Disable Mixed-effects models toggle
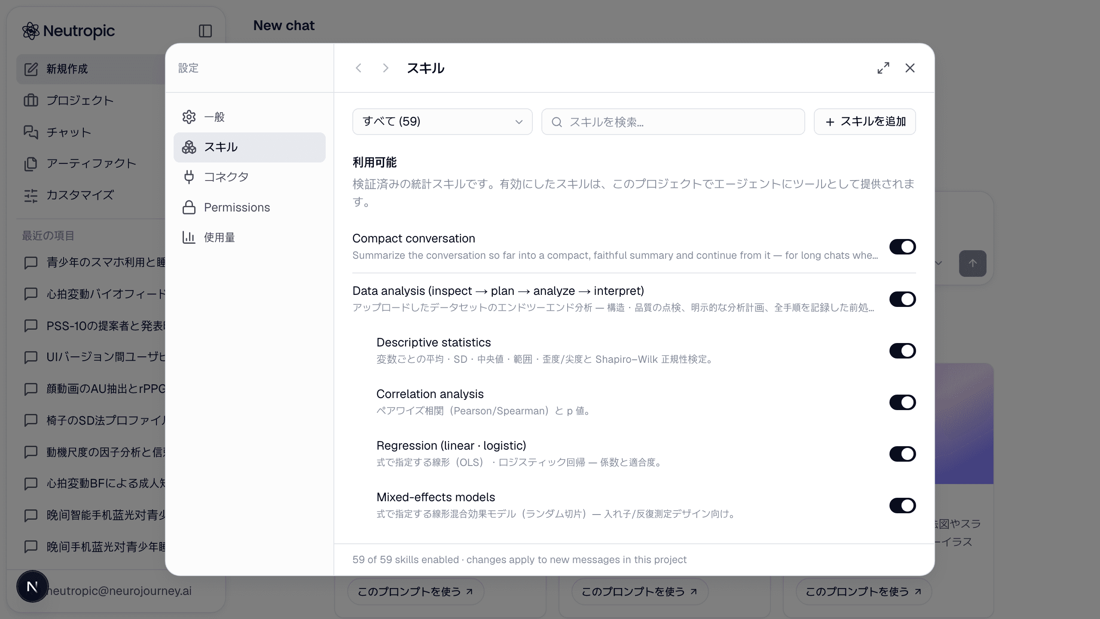Image resolution: width=1100 pixels, height=619 pixels. pyautogui.click(x=902, y=506)
